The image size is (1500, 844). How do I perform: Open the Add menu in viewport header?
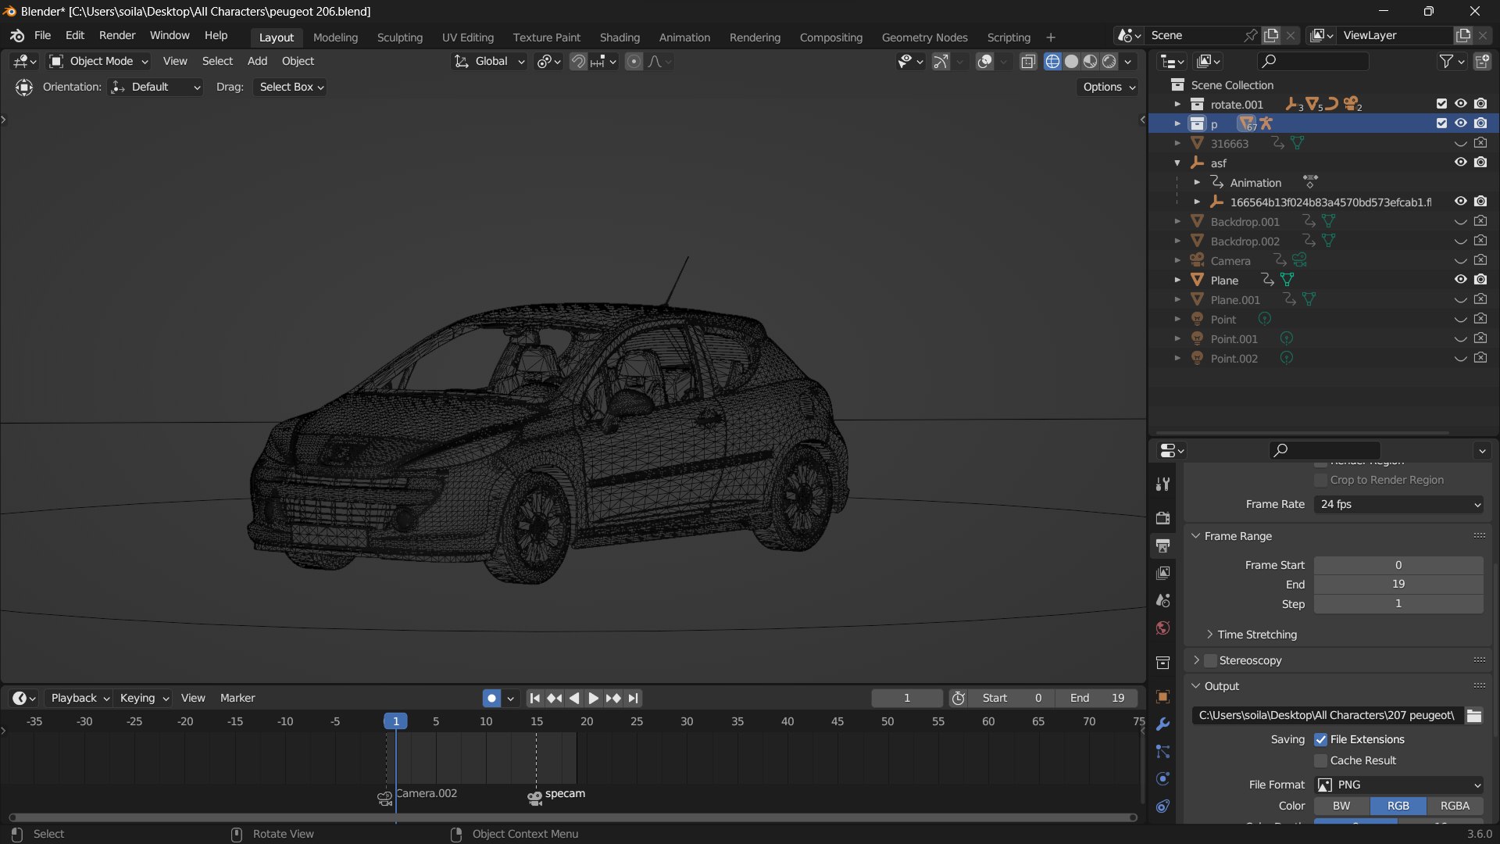[257, 61]
